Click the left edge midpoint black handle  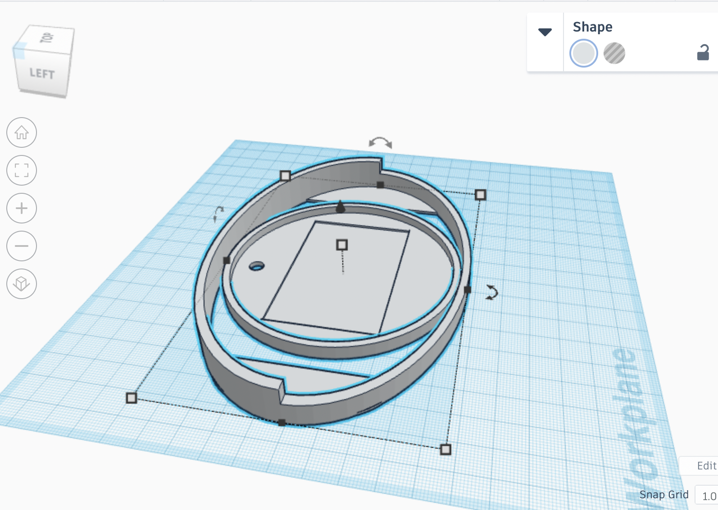[227, 260]
